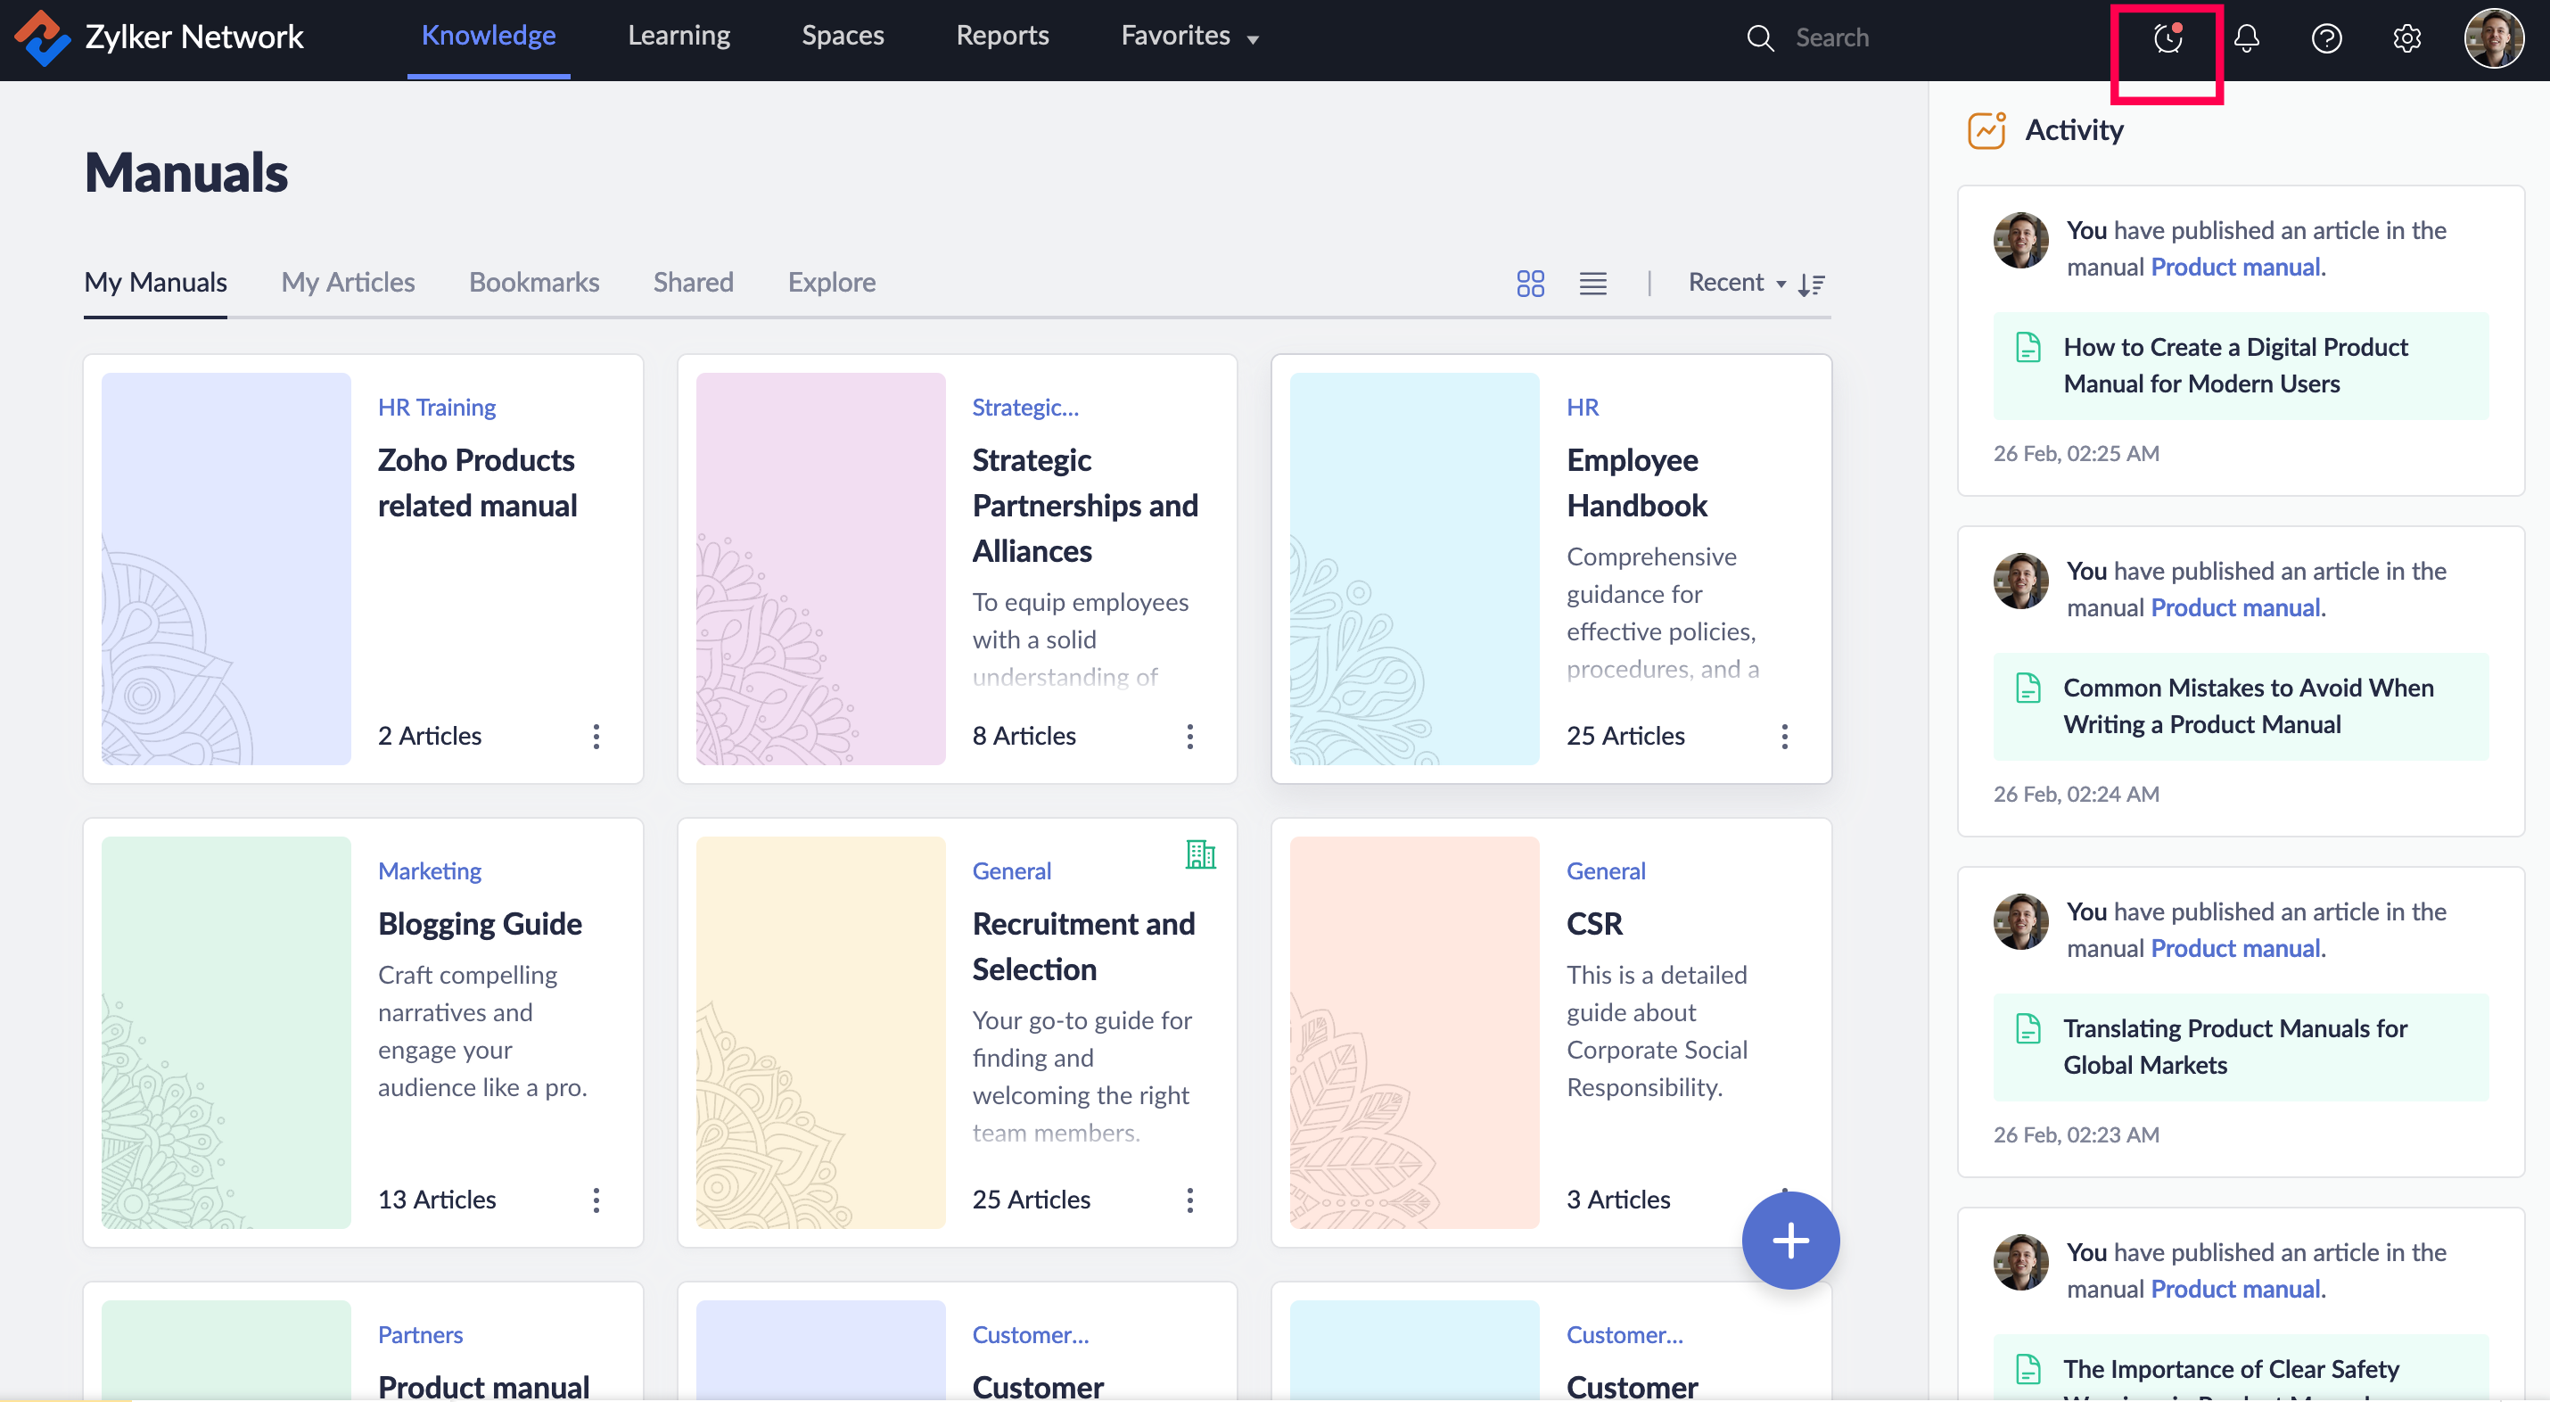2550x1402 pixels.
Task: Switch to the My Articles tab
Action: pyautogui.click(x=348, y=282)
